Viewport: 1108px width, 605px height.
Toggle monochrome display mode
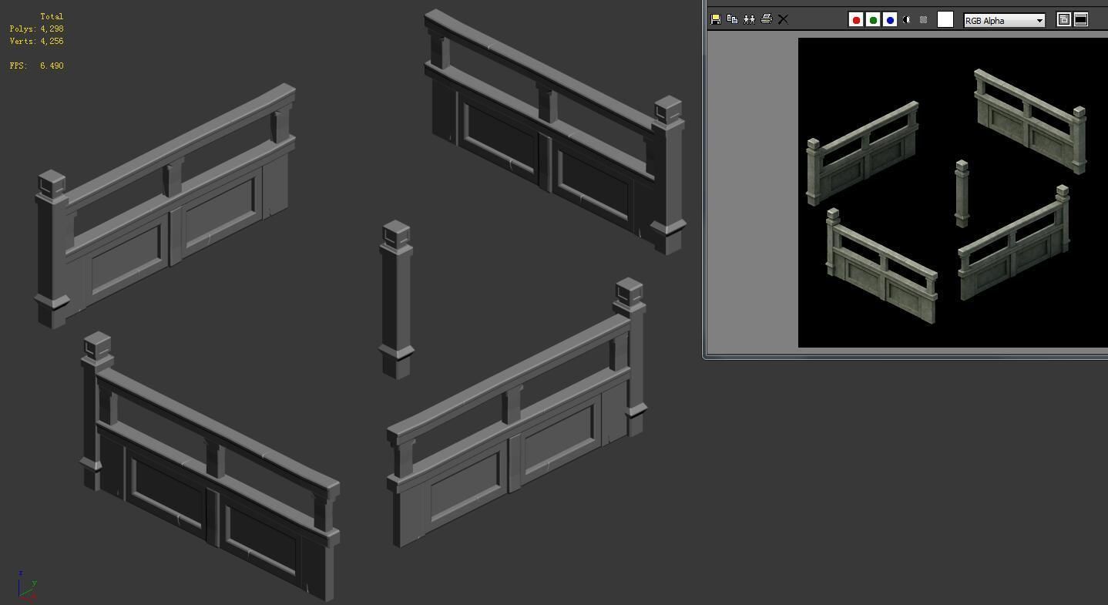(x=924, y=20)
